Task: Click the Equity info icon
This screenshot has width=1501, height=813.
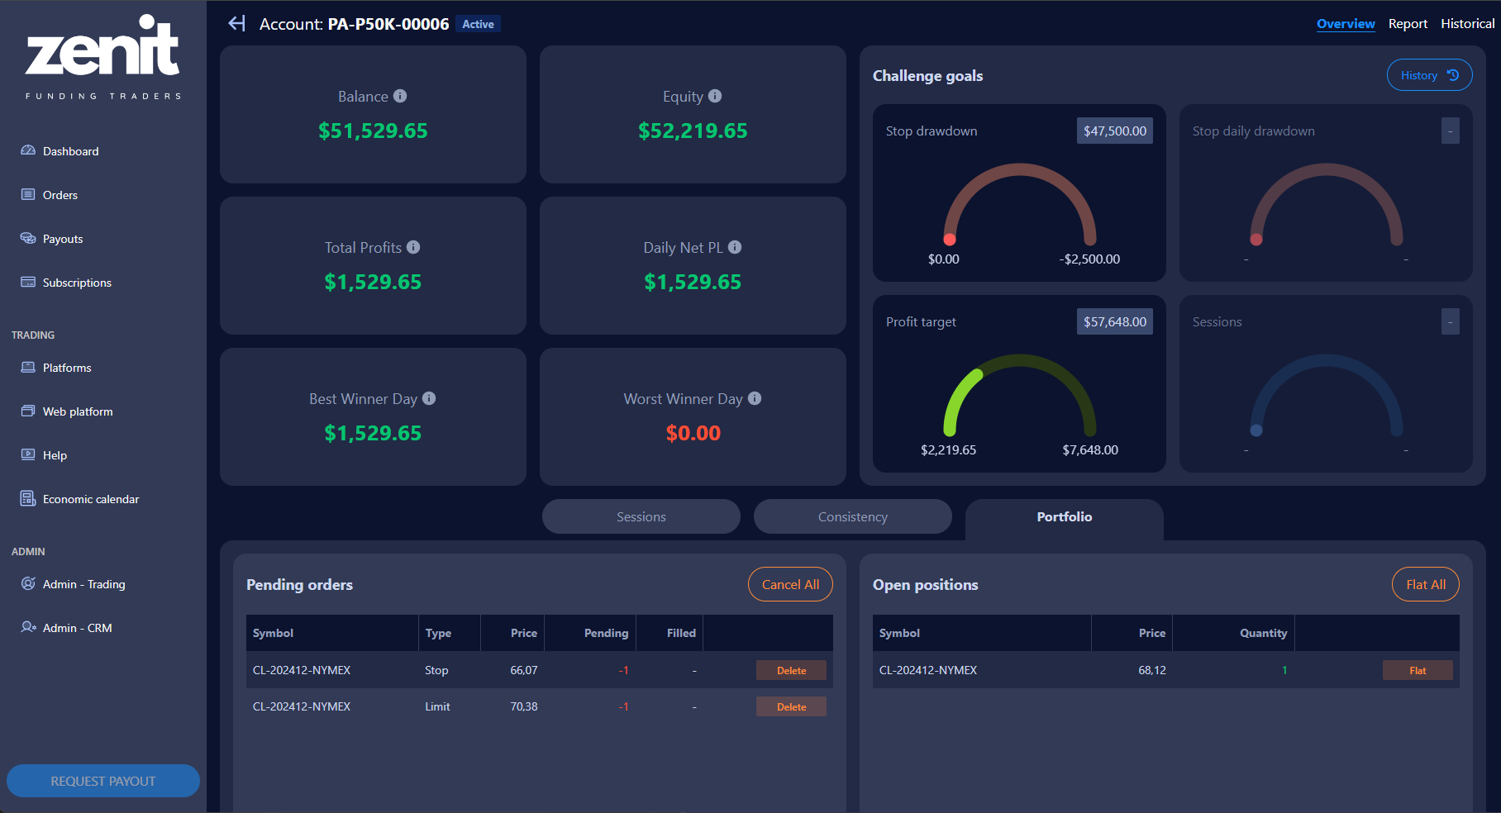Action: click(715, 96)
